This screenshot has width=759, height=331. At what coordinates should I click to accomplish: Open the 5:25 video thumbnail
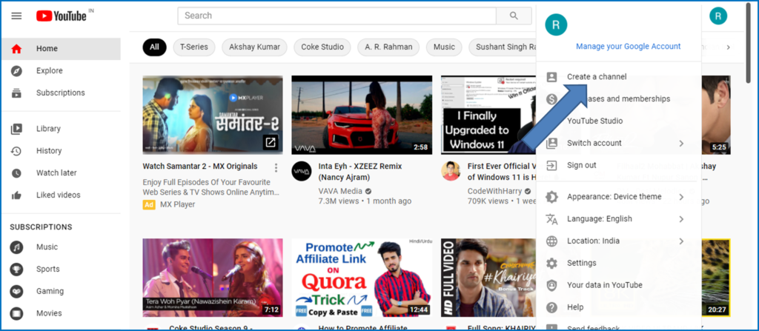[x=716, y=116]
